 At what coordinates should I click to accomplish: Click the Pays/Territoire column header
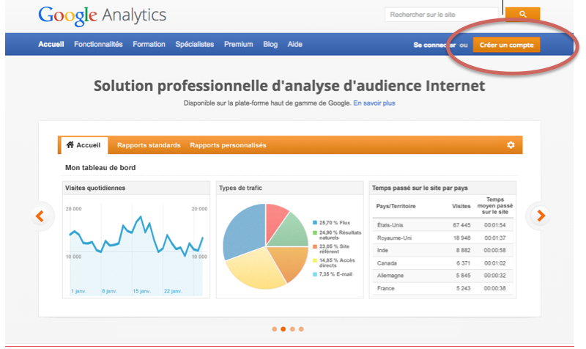396,206
